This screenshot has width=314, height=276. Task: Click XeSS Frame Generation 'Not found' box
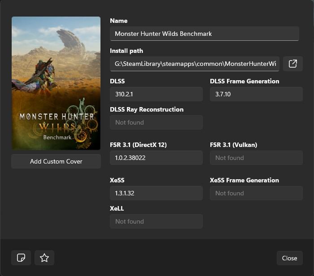(x=256, y=193)
